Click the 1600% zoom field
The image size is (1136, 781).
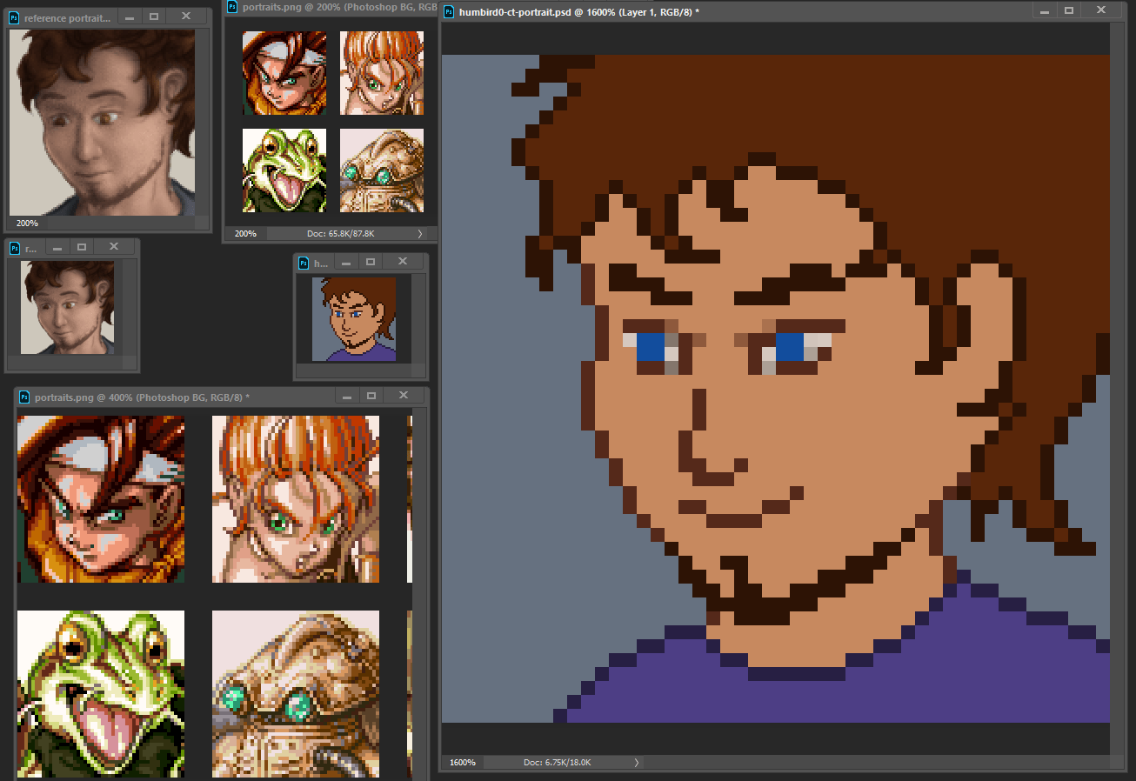(x=462, y=763)
